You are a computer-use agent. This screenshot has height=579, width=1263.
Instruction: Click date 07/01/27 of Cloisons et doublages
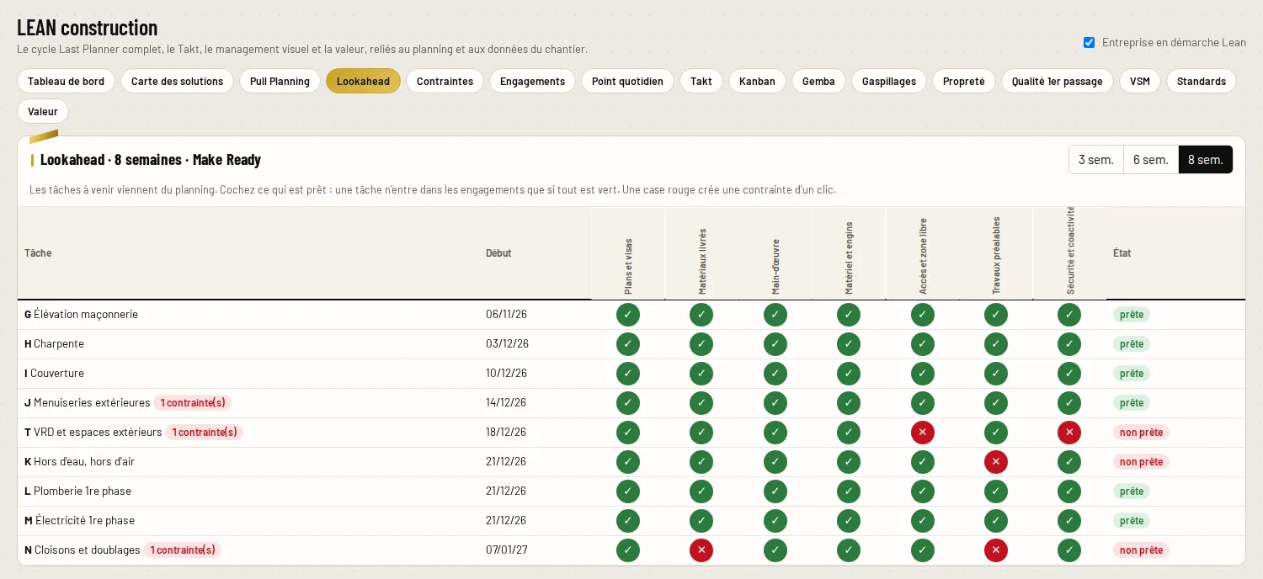tap(507, 550)
